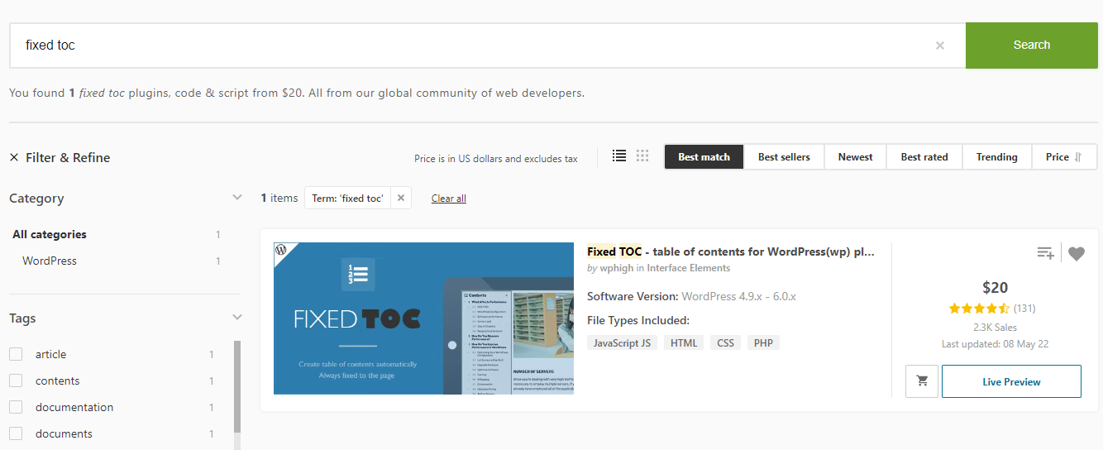
Task: Sort results by Best rated
Action: coord(924,157)
